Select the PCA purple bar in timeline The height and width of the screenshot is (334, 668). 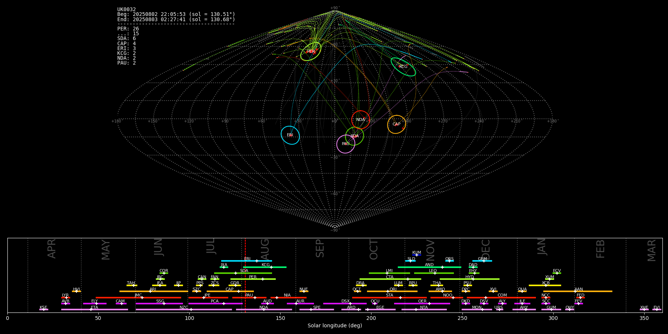(215, 304)
